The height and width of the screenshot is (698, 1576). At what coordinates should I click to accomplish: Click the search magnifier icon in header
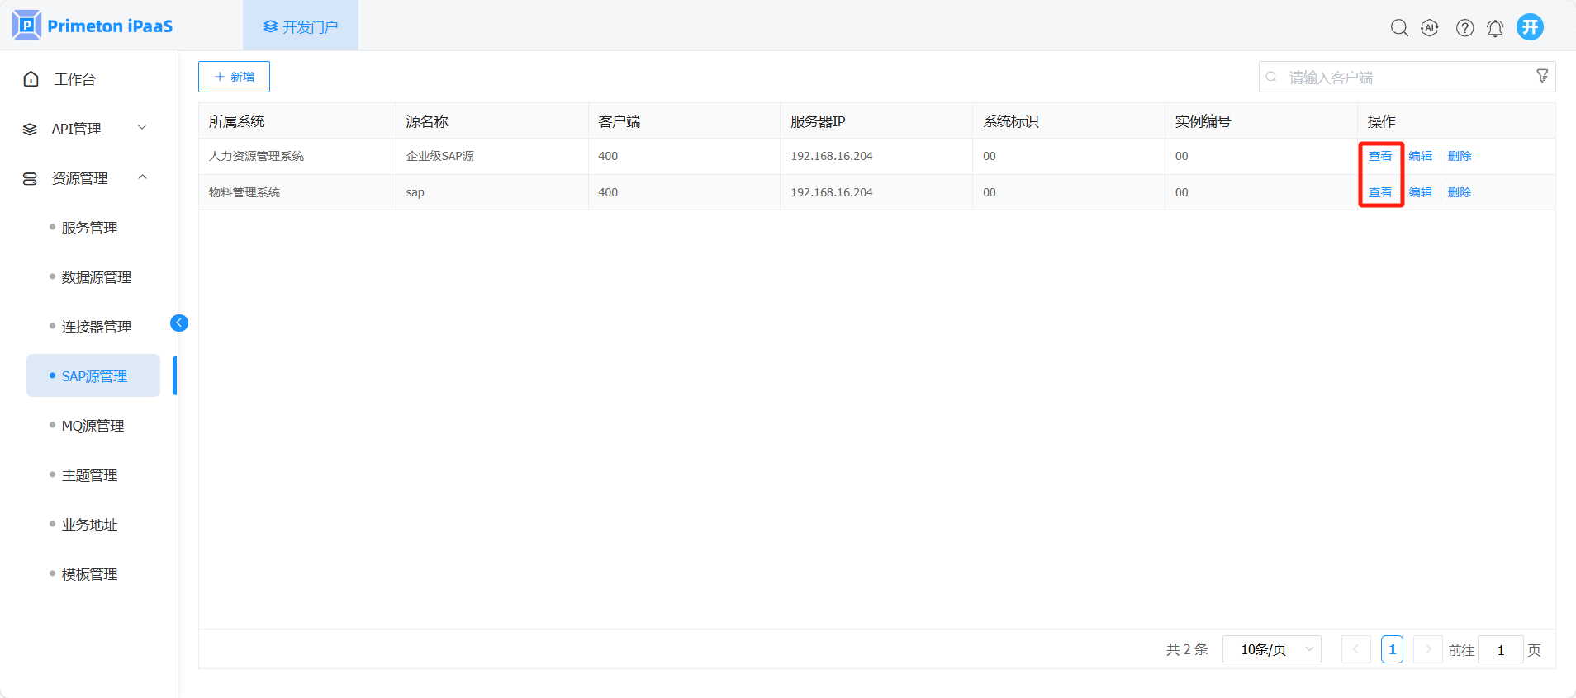click(1399, 28)
